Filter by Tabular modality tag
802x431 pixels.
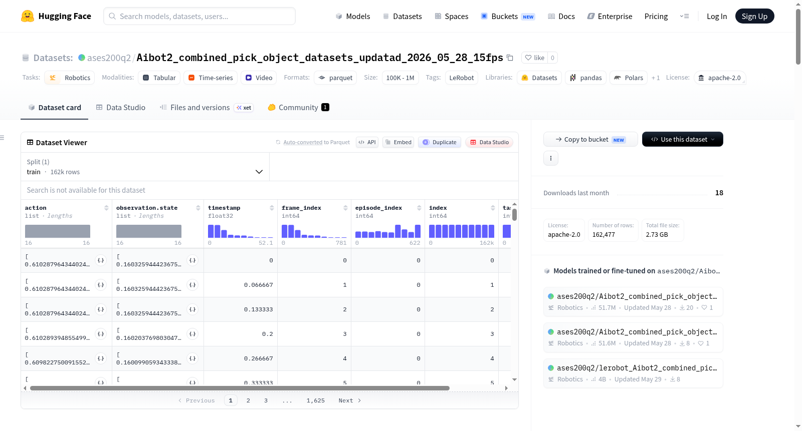159,78
